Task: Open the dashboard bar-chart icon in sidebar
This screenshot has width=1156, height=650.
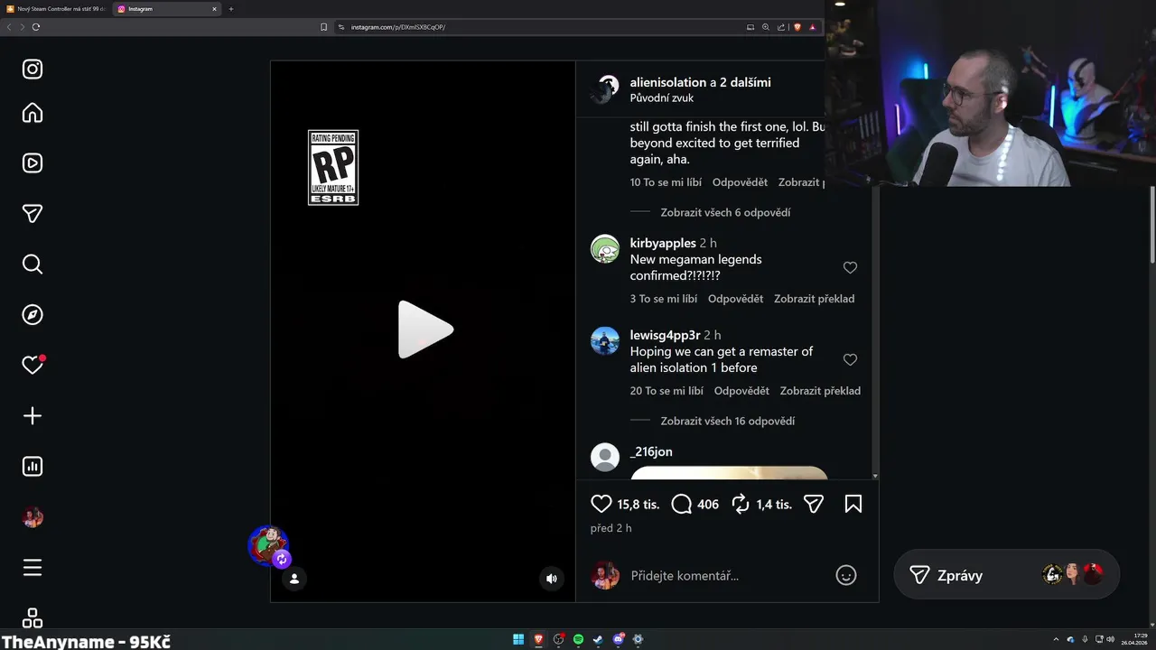Action: [33, 467]
